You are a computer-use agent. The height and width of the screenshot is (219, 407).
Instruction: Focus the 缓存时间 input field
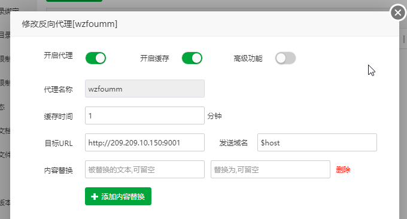click(145, 115)
